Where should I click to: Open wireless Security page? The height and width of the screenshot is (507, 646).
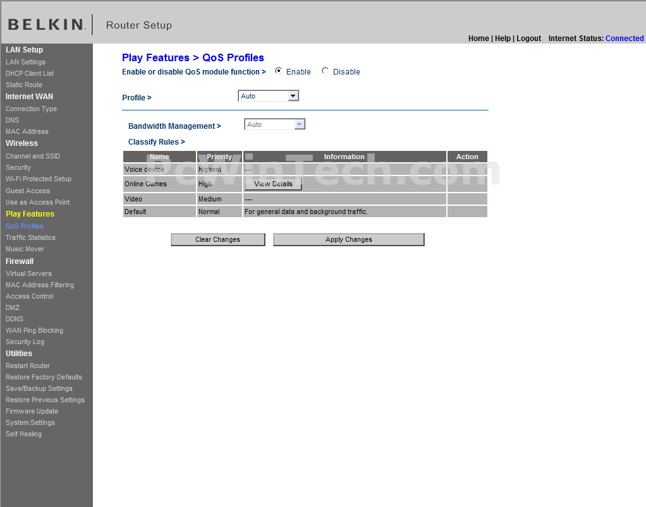coord(18,167)
